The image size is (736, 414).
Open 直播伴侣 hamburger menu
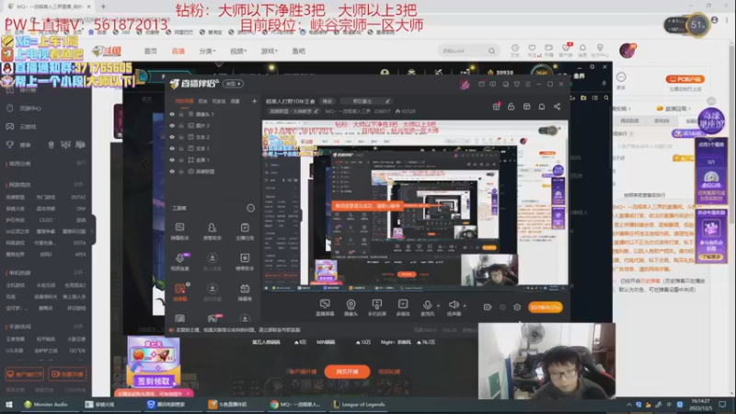coord(528,84)
